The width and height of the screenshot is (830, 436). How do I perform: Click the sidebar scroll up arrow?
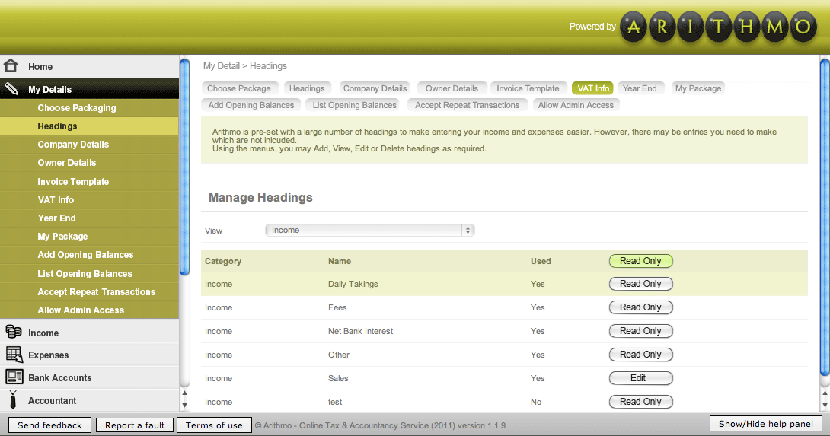[x=184, y=393]
